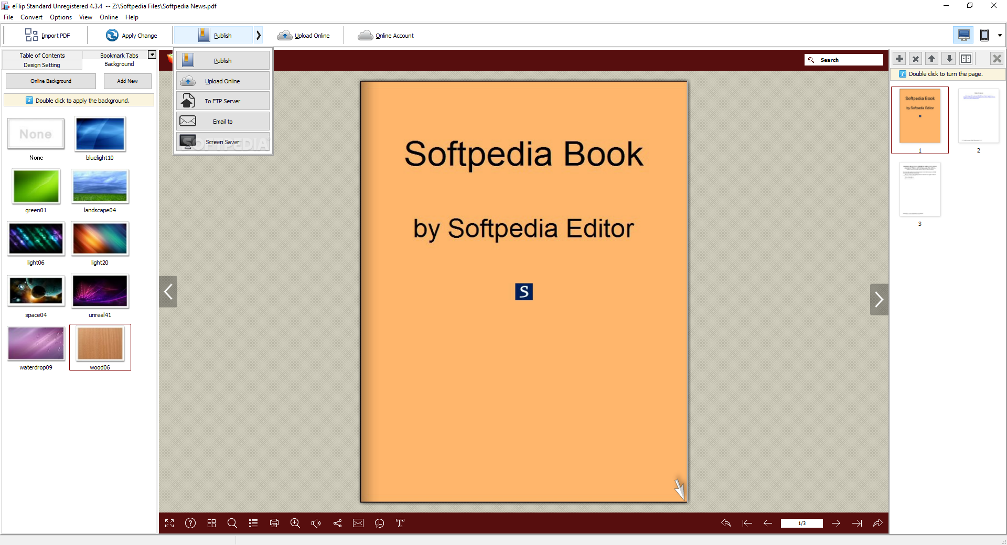1007x545 pixels.
Task: Select the light20 background thumbnail
Action: click(x=100, y=239)
